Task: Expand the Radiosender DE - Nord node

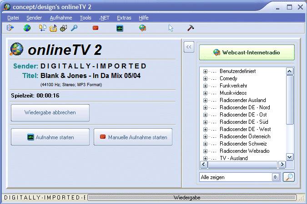Action: tap(205, 107)
